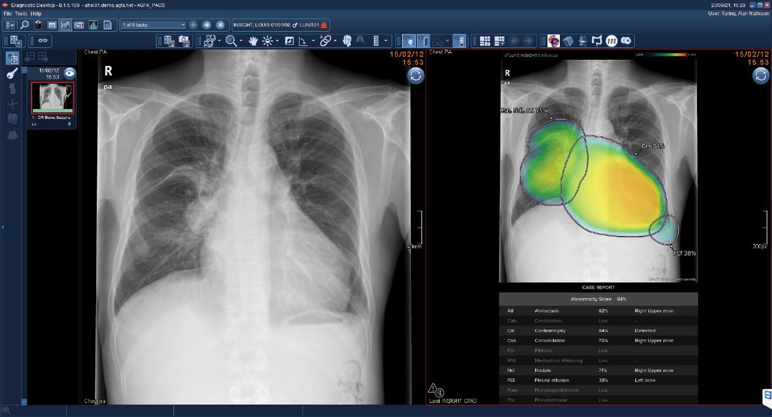This screenshot has width=772, height=417.
Task: Expand the link chain dropdown arrow
Action: 335,41
